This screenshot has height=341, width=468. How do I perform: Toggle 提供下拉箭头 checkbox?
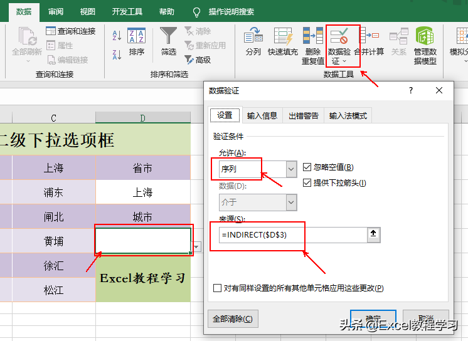(x=307, y=182)
